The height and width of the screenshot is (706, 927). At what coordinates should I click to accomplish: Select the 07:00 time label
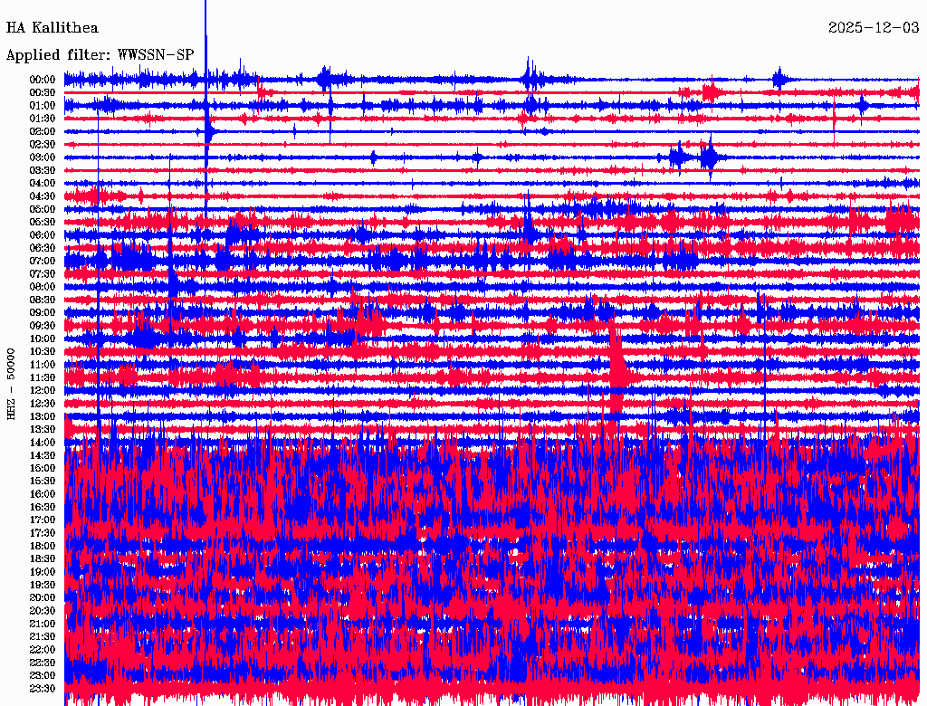click(43, 261)
